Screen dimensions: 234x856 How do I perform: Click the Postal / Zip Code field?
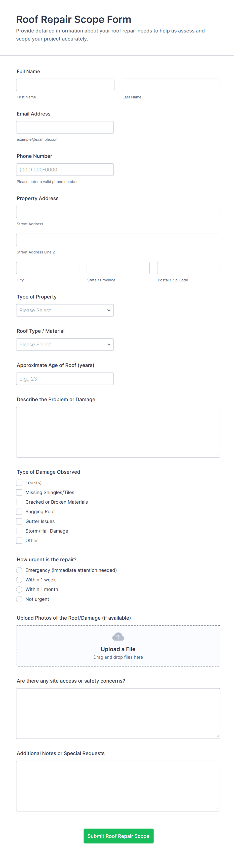click(x=188, y=268)
